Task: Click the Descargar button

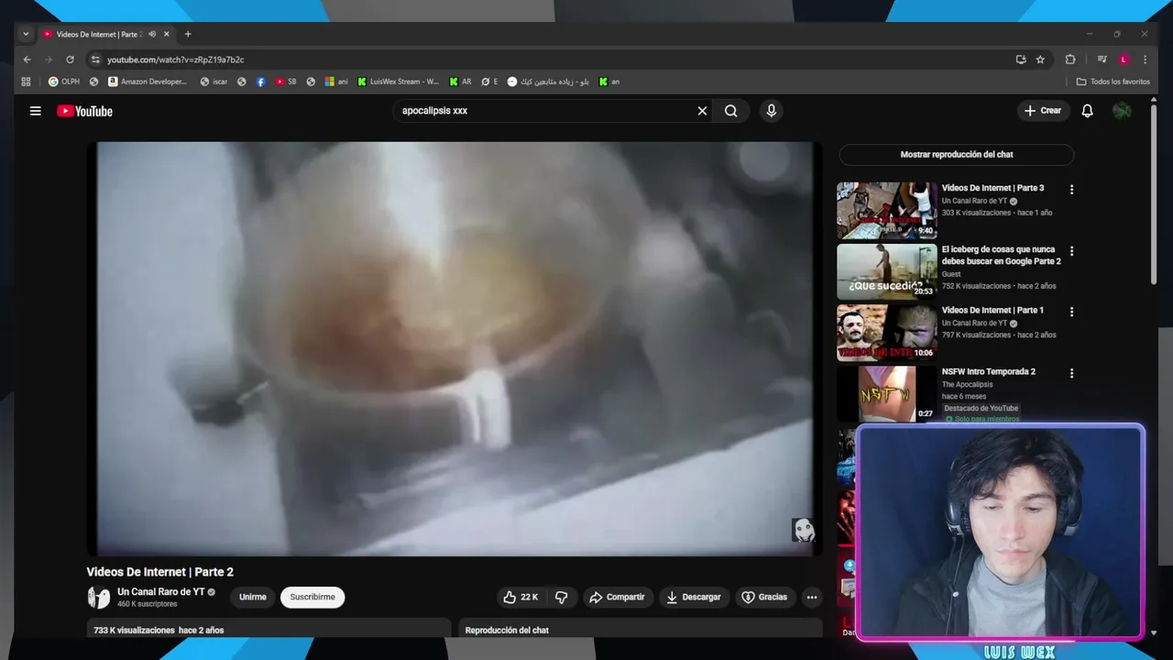Action: point(693,597)
